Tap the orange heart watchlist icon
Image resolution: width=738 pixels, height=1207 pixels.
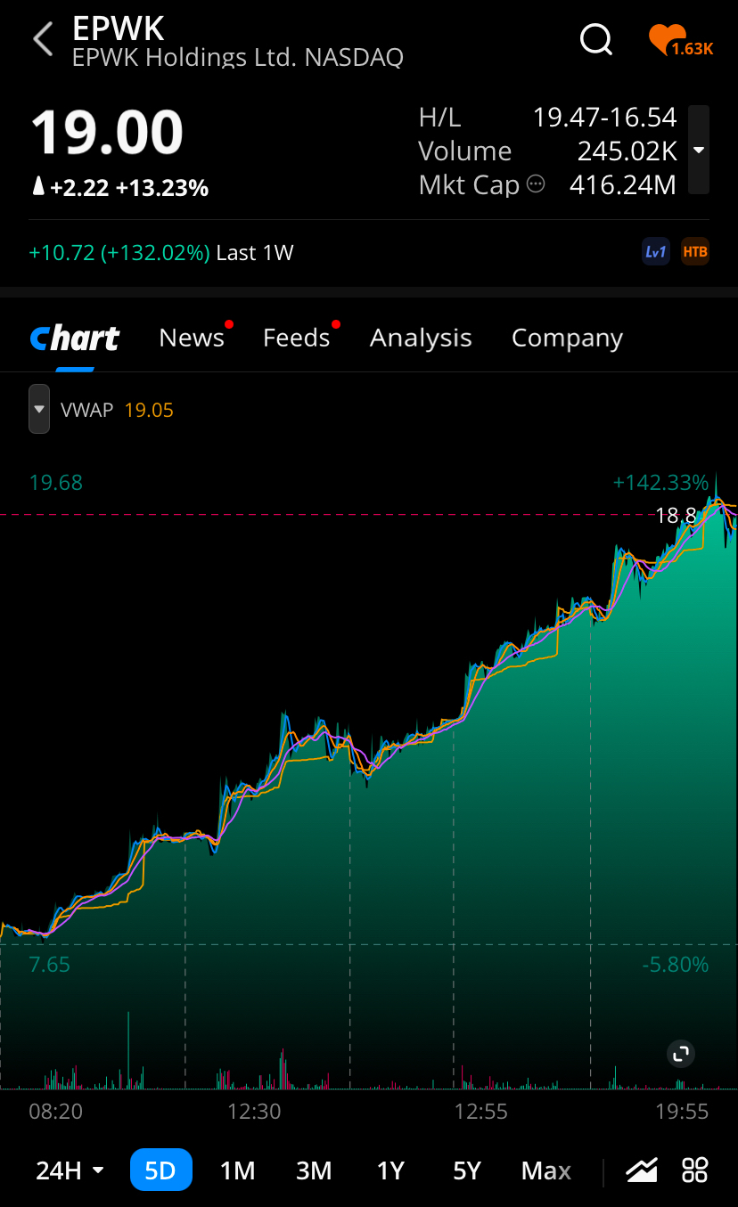(681, 41)
